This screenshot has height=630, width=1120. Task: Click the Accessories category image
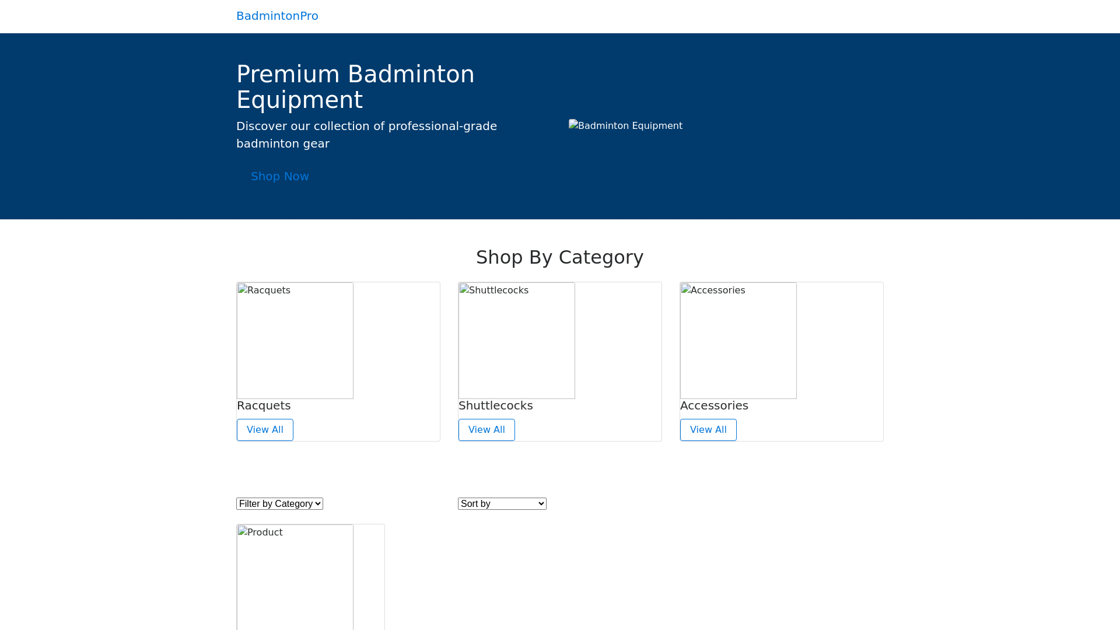(738, 341)
